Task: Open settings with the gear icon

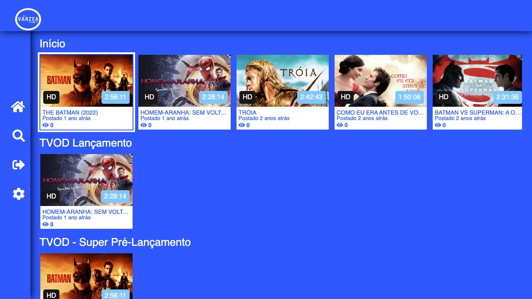Action: coord(19,194)
